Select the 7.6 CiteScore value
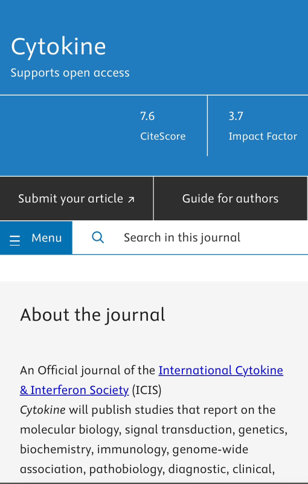Screen dimensions: 308x484 [147, 116]
